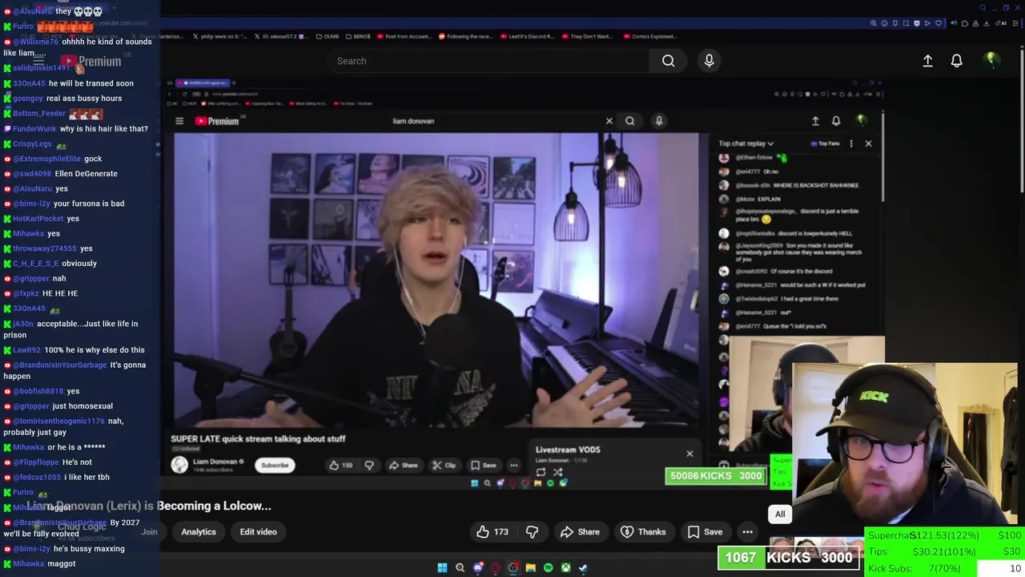The height and width of the screenshot is (577, 1025).
Task: Open YouTube notifications bell
Action: [956, 61]
